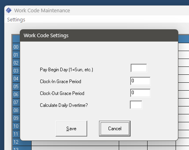This screenshot has height=150, width=189.
Task: Select work code row 02
Action: pos(16,63)
